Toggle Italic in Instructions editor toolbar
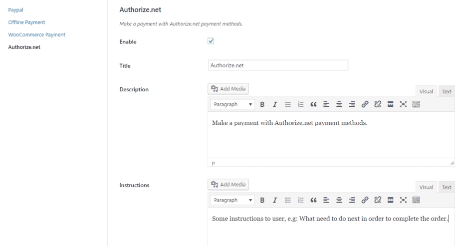The height and width of the screenshot is (246, 459). tap(275, 200)
